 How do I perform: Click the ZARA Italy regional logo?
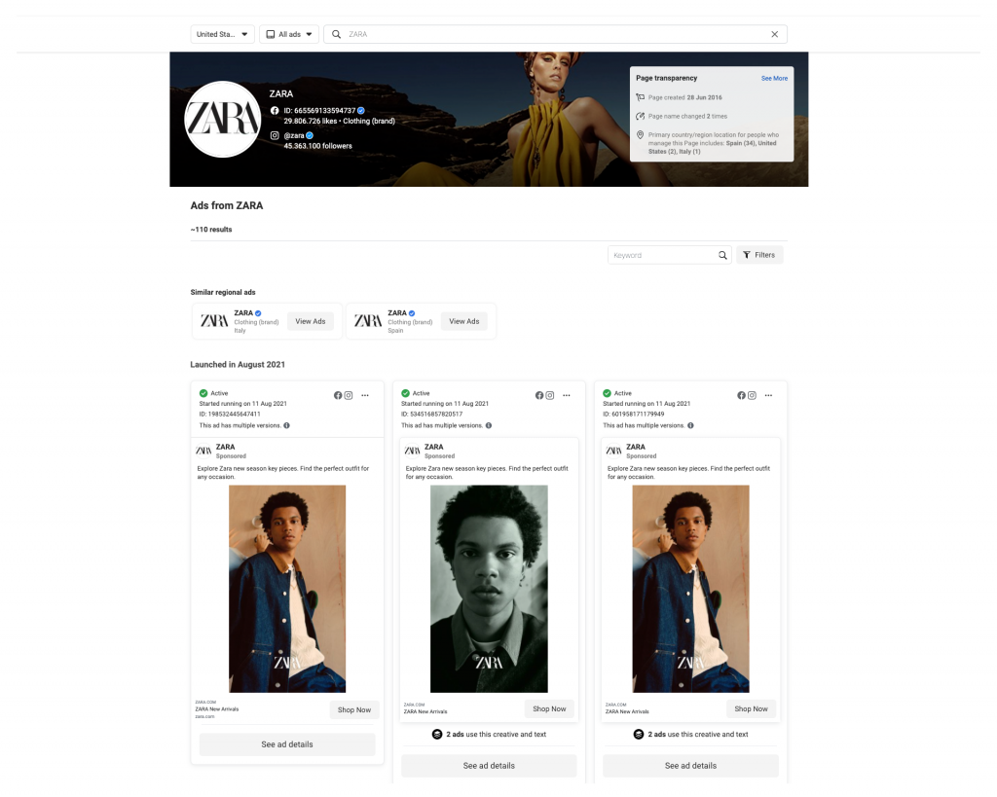pos(214,321)
